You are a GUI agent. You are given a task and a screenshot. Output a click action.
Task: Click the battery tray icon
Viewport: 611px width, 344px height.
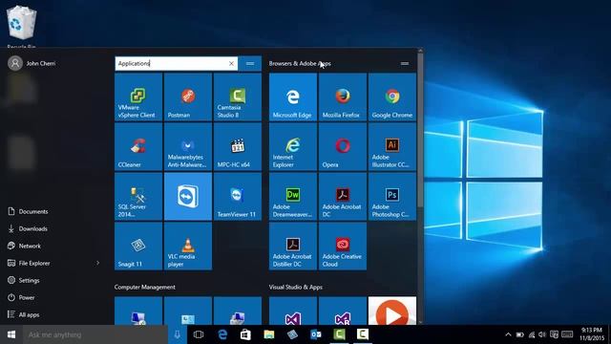(519, 334)
